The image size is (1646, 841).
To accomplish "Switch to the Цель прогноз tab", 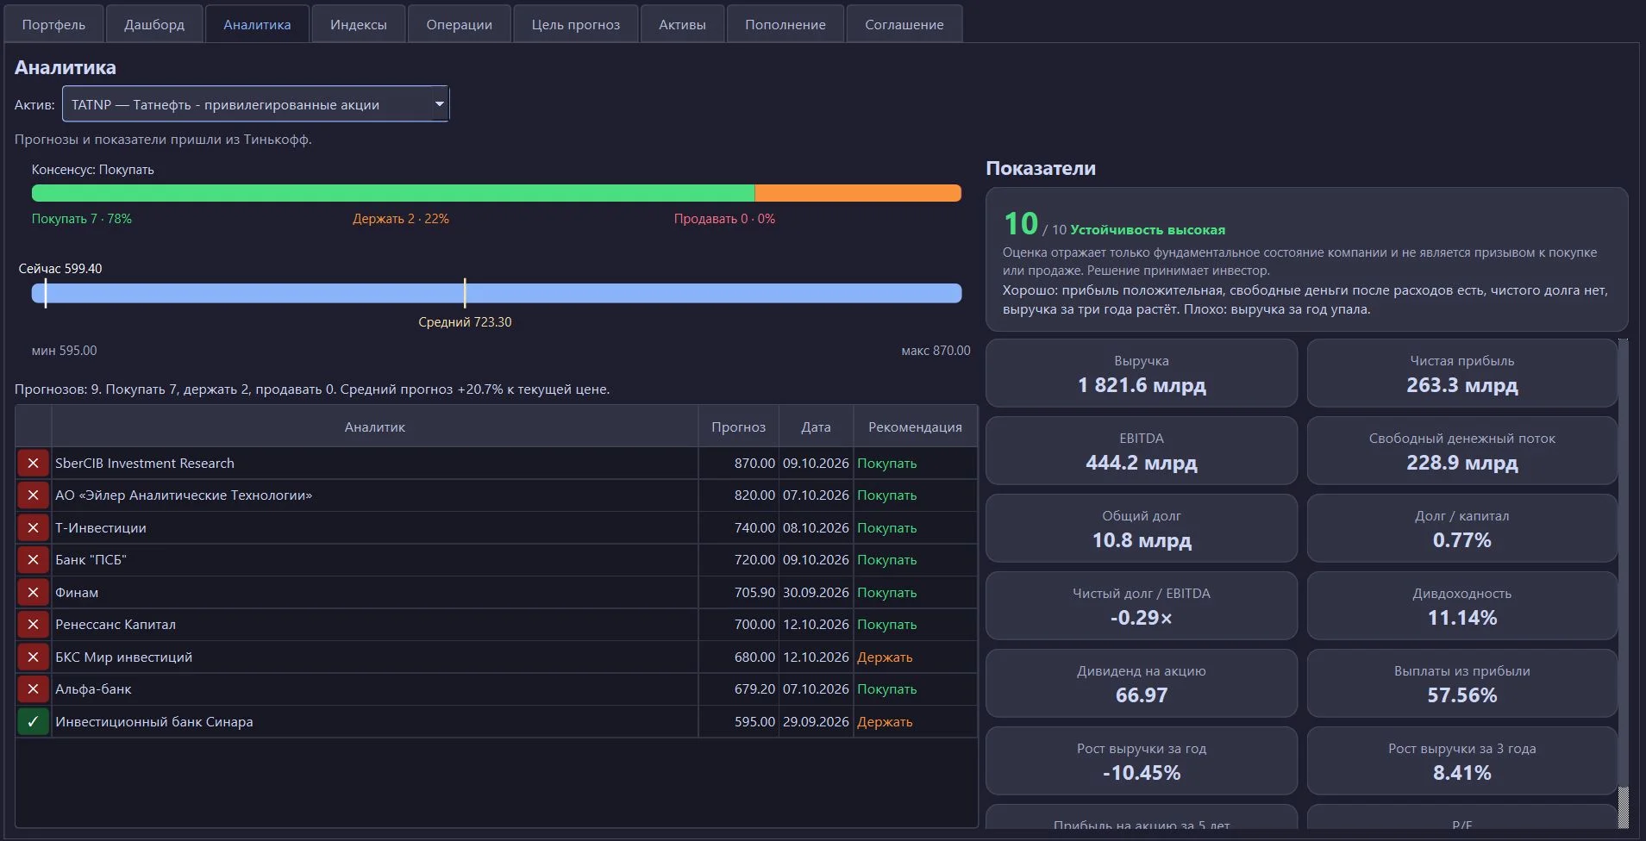I will coord(575,24).
